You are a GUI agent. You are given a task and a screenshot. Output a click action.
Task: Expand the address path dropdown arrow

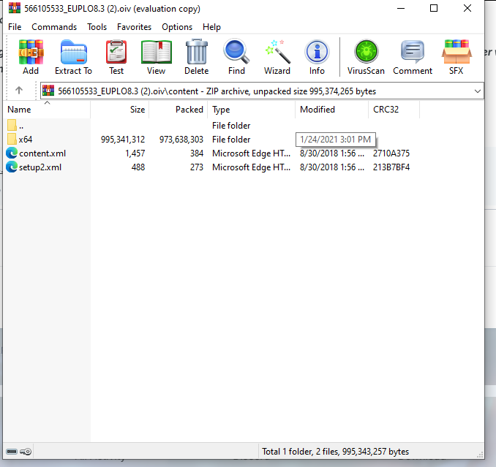pos(478,91)
